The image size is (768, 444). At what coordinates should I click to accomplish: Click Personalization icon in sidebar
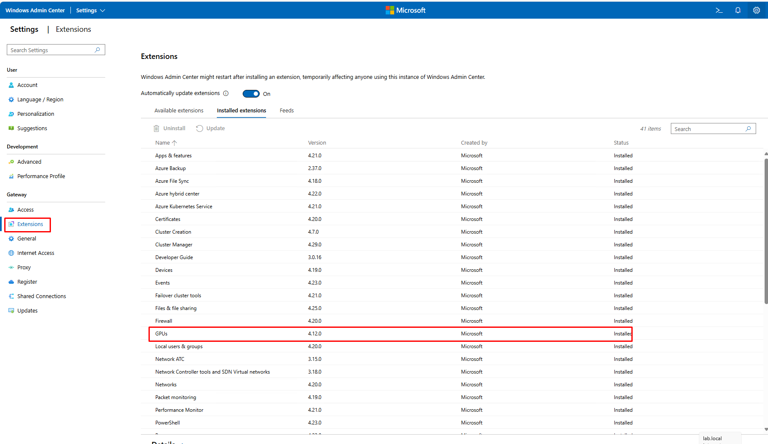(11, 114)
